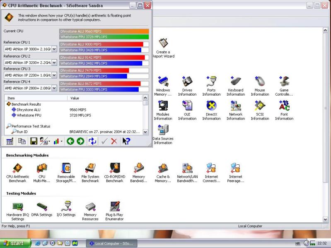Open the What's This help cursor icon
The height and width of the screenshot is (248, 331).
(126, 141)
